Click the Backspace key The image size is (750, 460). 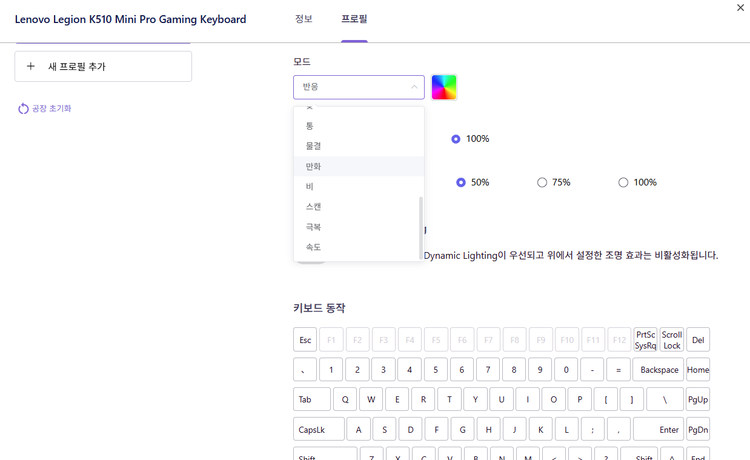659,370
